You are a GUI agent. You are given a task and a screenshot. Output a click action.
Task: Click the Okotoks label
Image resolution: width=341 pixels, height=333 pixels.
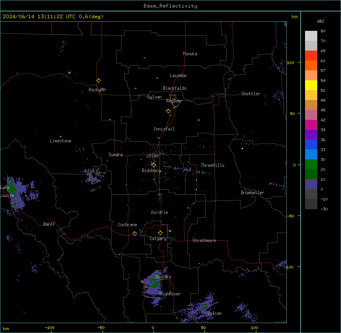(x=163, y=277)
